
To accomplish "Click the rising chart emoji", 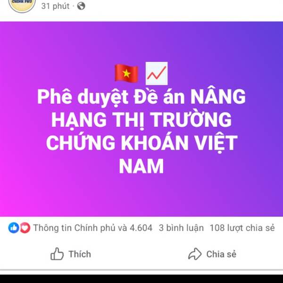I will [x=157, y=73].
